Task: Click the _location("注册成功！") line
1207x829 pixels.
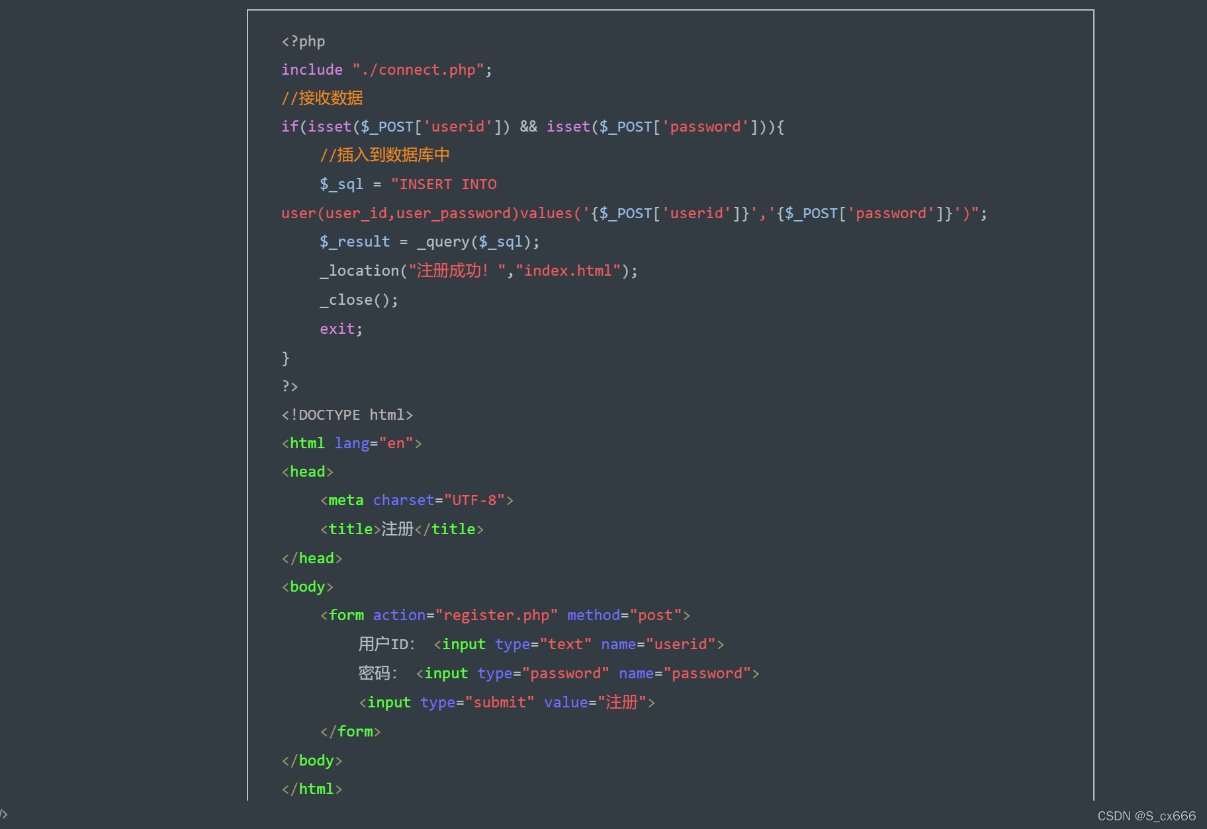Action: point(478,270)
